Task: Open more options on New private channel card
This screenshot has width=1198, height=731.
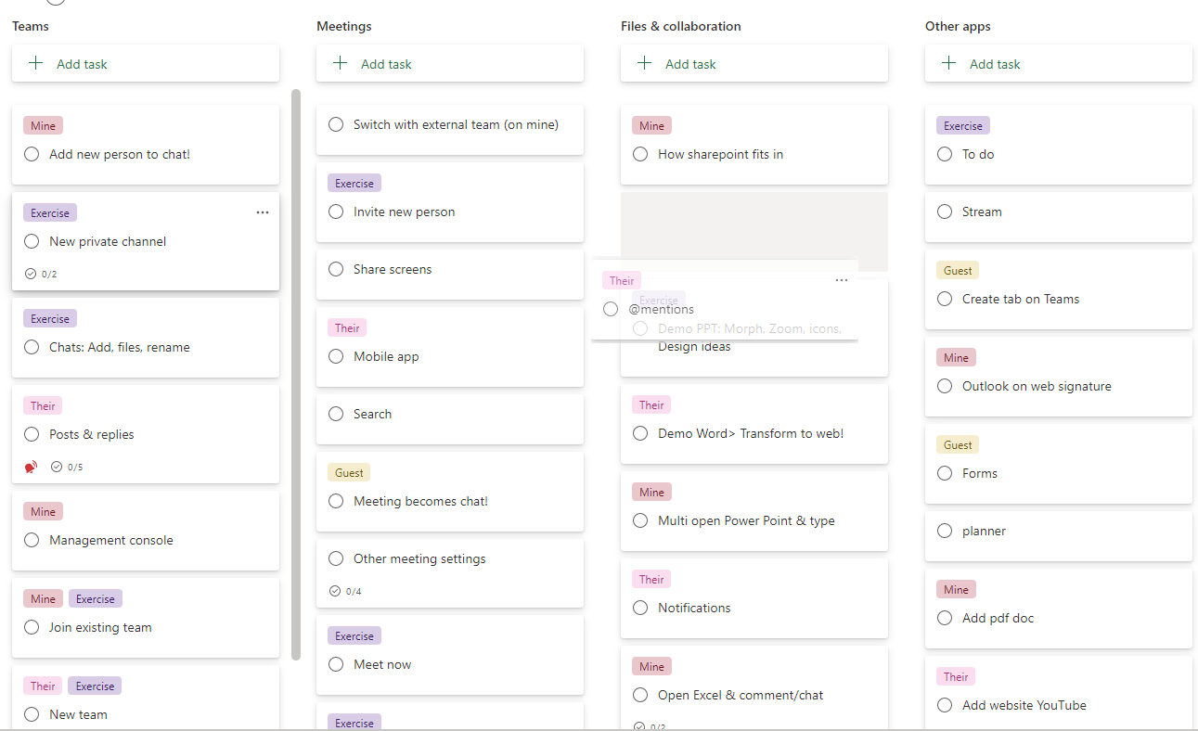Action: tap(263, 212)
